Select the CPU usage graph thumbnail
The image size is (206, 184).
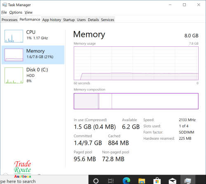14,36
